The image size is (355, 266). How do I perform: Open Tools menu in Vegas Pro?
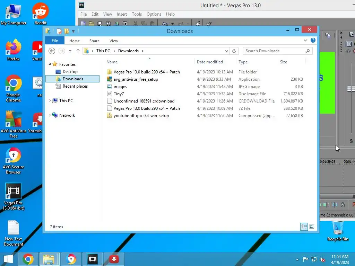click(137, 14)
